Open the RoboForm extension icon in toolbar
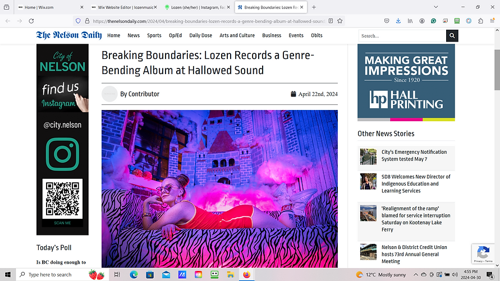 coord(457,21)
